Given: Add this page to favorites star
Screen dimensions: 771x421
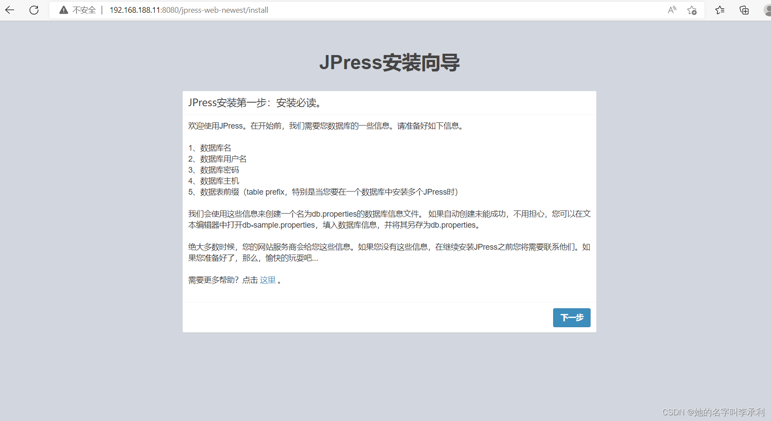Looking at the screenshot, I should 692,10.
